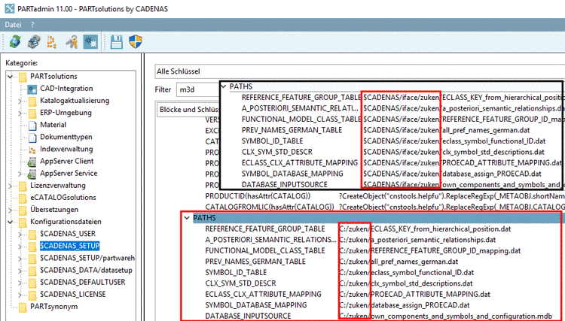Click the Indexverwaltung tree icon
The width and height of the screenshot is (565, 321).
coord(32,150)
